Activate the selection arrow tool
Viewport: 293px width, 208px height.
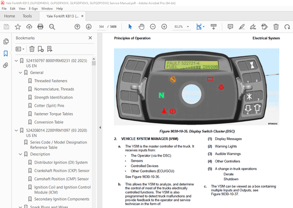pos(130,27)
